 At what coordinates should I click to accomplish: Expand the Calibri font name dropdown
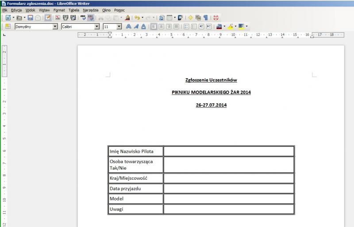[97, 26]
